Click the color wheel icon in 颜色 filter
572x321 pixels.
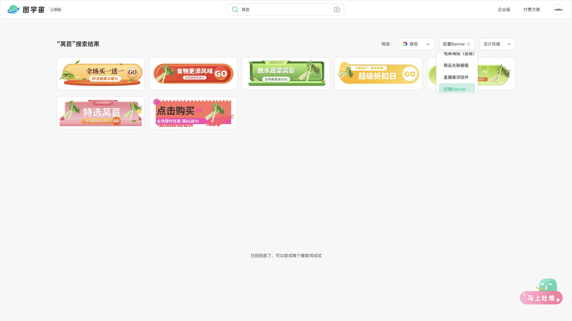coord(405,44)
